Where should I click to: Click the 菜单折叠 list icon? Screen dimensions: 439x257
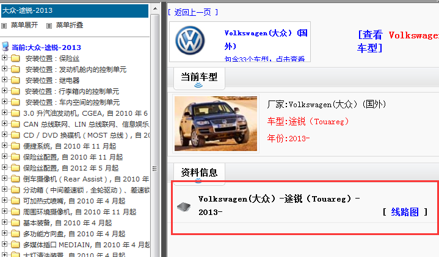[x=49, y=26]
